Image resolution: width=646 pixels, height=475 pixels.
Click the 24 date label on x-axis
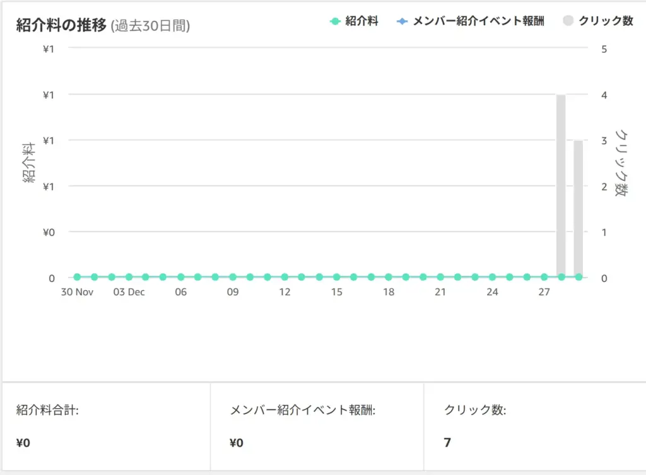(492, 292)
